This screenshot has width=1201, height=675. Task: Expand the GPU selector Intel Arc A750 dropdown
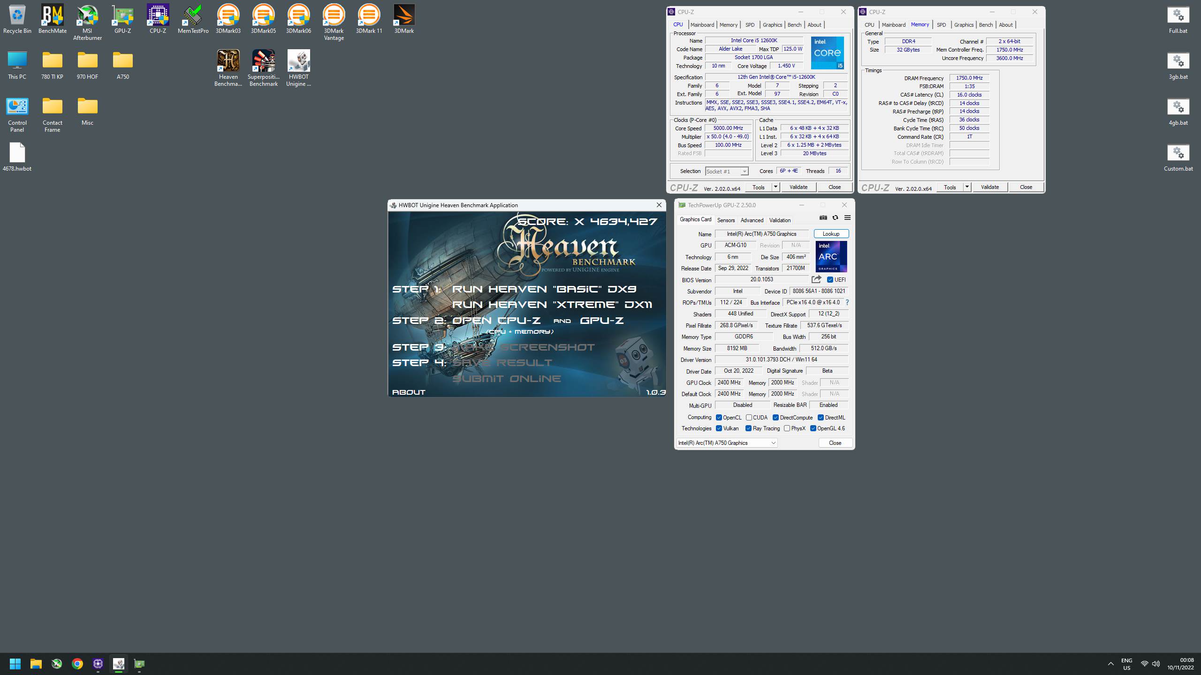tap(727, 443)
